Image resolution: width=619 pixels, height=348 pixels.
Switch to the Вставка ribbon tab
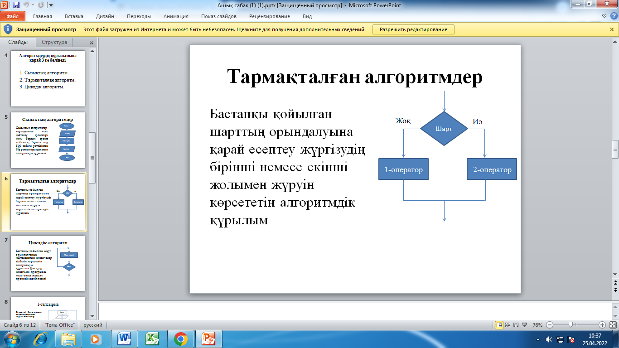[x=74, y=16]
